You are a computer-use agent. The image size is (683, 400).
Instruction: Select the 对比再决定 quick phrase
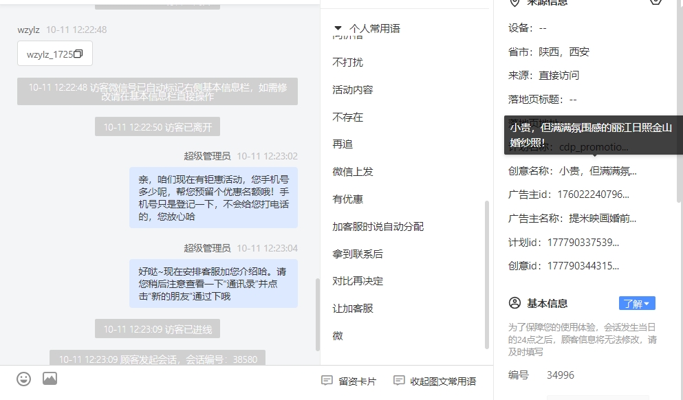coord(358,280)
